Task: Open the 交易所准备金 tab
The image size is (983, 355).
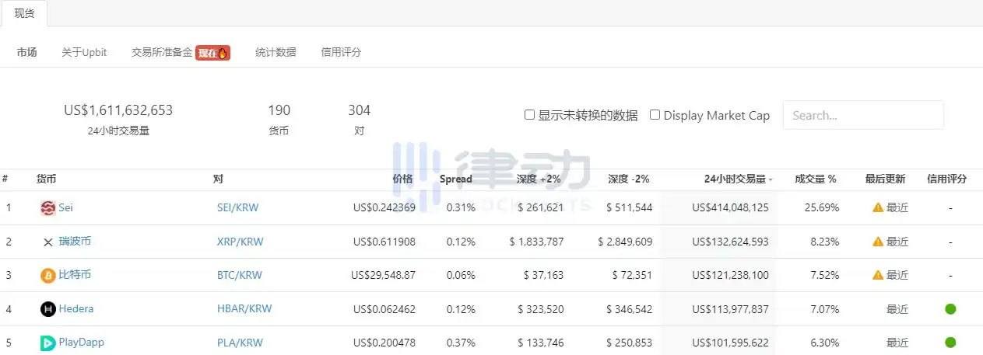Action: coord(162,53)
